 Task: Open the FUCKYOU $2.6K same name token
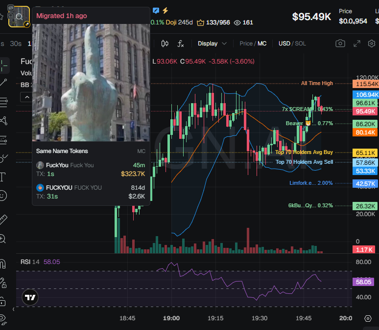91,192
